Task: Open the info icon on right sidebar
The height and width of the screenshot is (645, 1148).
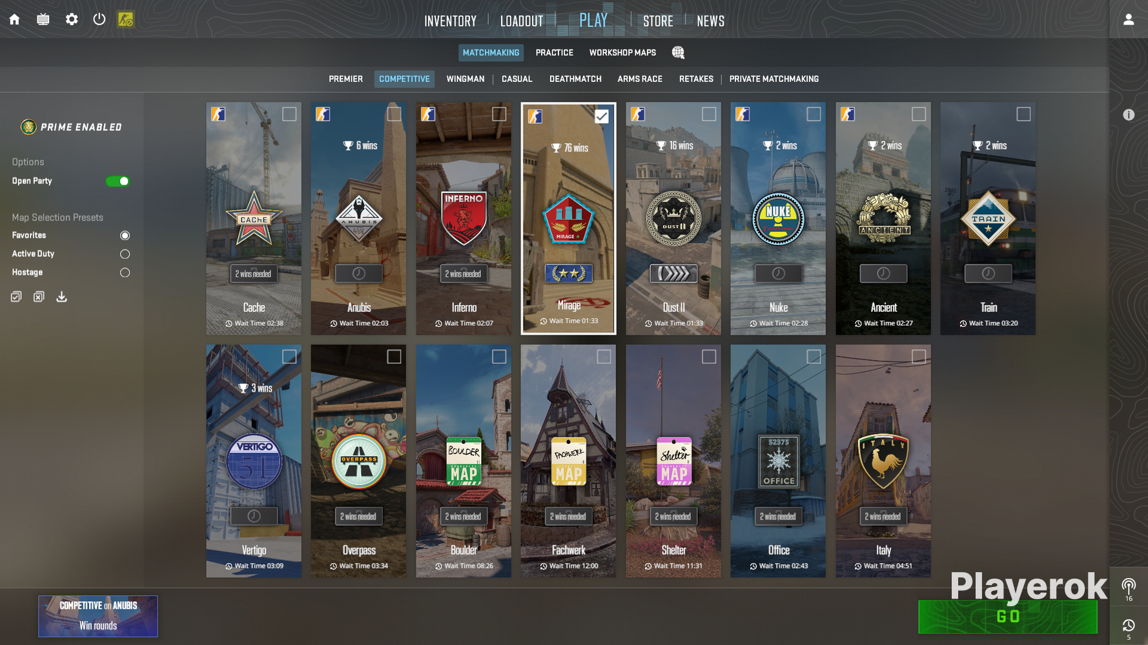Action: [1129, 115]
